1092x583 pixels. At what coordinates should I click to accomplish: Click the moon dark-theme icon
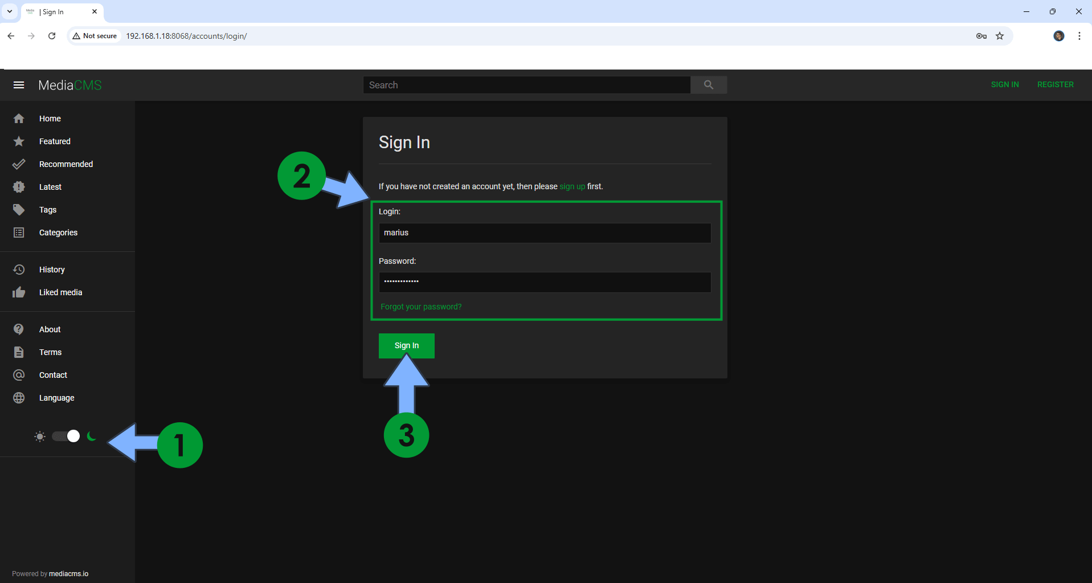coord(91,437)
